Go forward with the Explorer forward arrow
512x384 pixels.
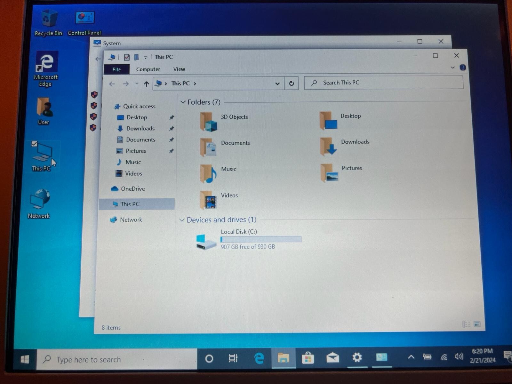coord(126,84)
